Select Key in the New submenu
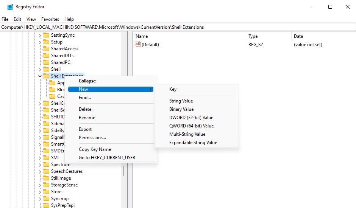This screenshot has height=208, width=356. click(173, 89)
